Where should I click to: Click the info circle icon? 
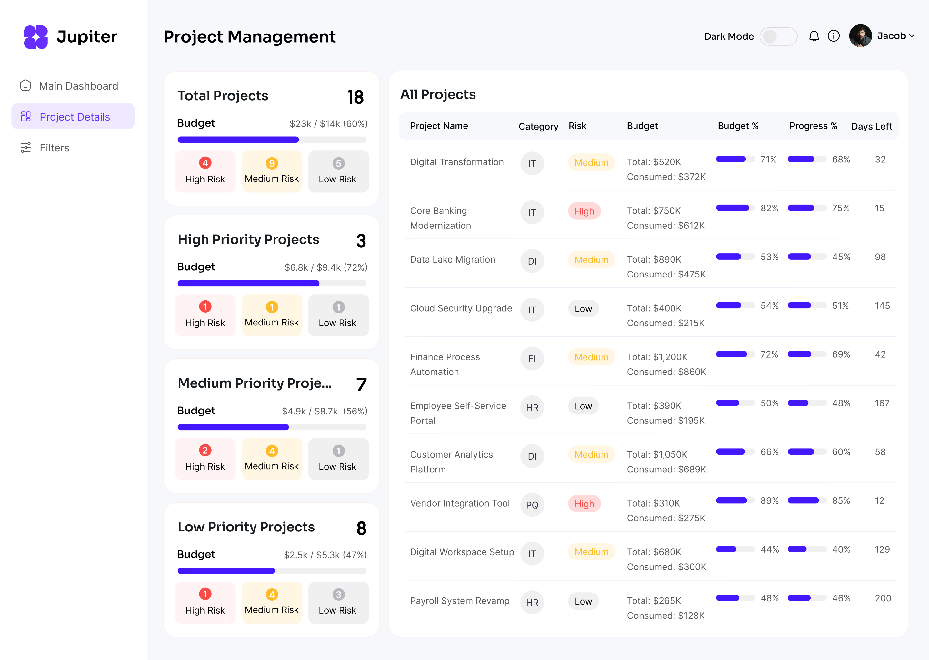click(834, 36)
